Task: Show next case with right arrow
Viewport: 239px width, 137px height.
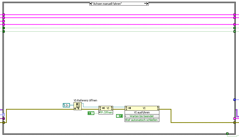Action: pyautogui.click(x=148, y=4)
